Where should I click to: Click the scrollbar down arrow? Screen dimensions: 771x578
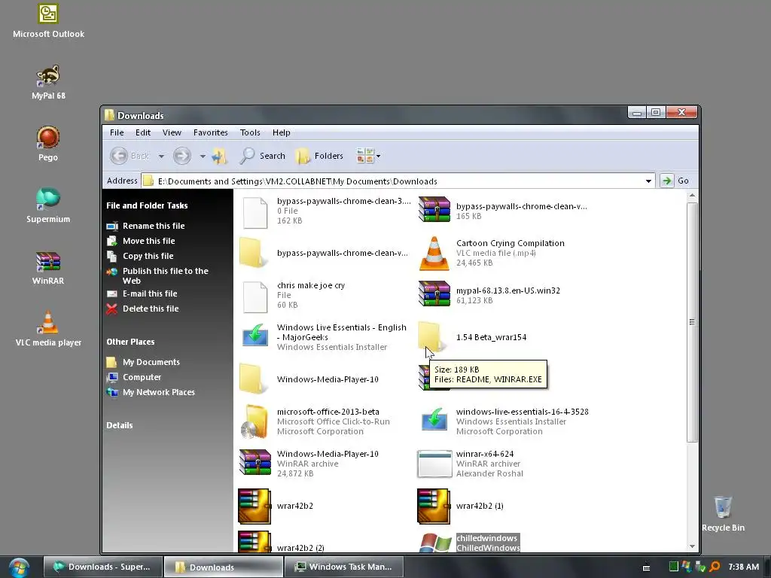(x=692, y=546)
